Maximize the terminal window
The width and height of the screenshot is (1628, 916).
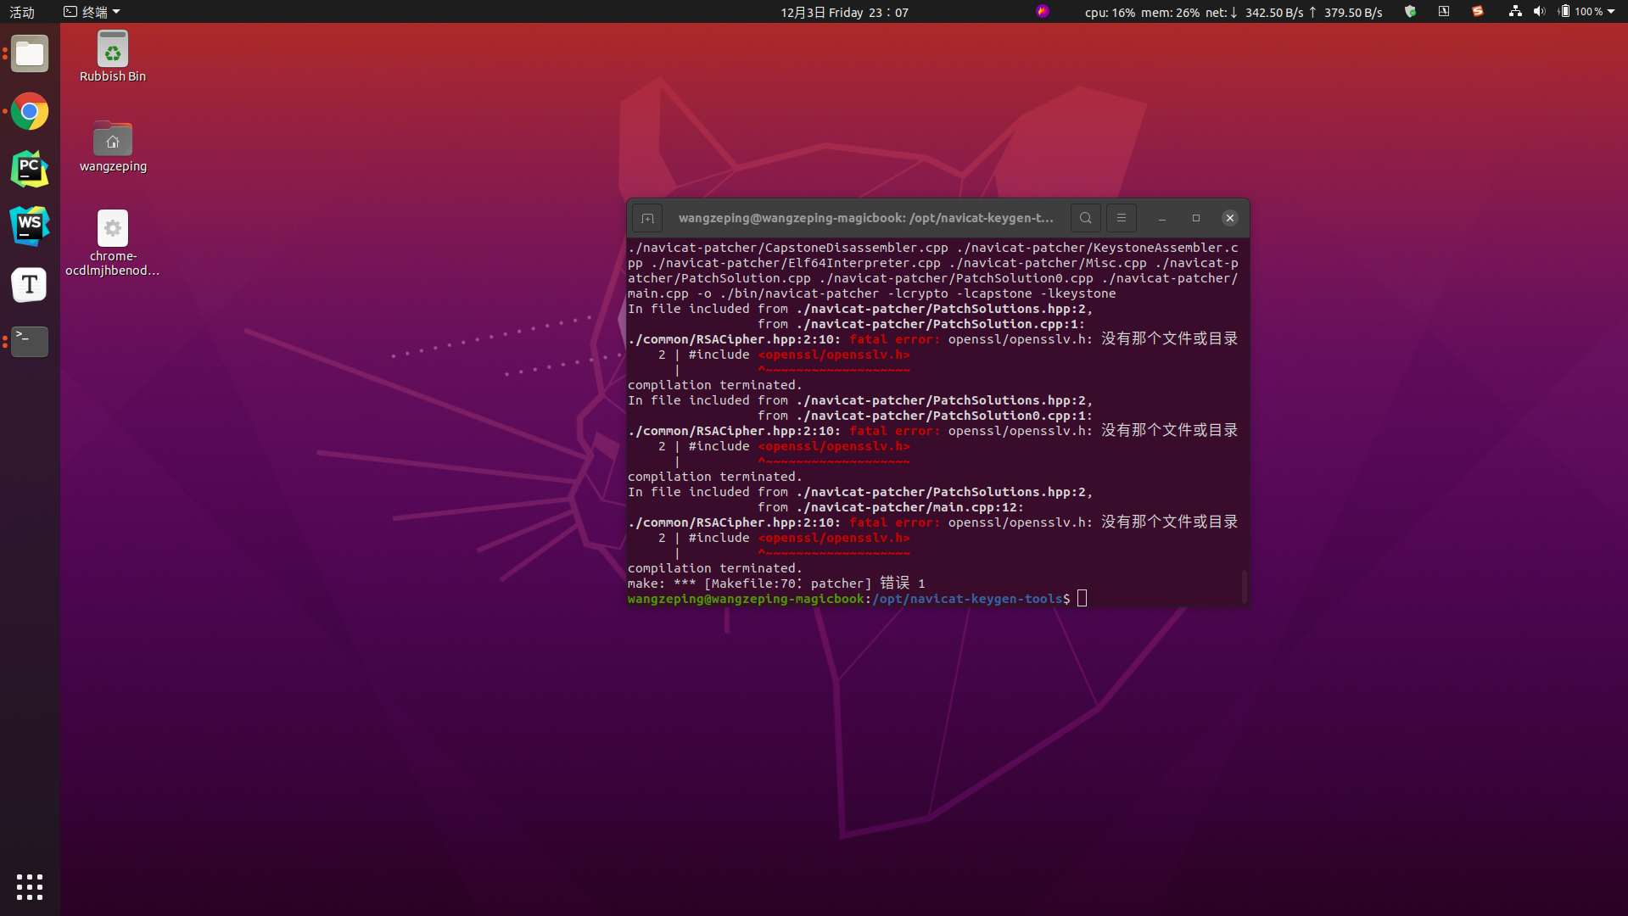click(x=1196, y=219)
